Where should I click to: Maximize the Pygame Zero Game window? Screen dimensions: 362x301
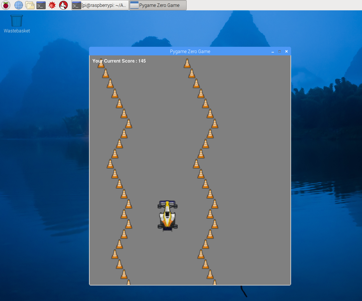[x=279, y=52]
